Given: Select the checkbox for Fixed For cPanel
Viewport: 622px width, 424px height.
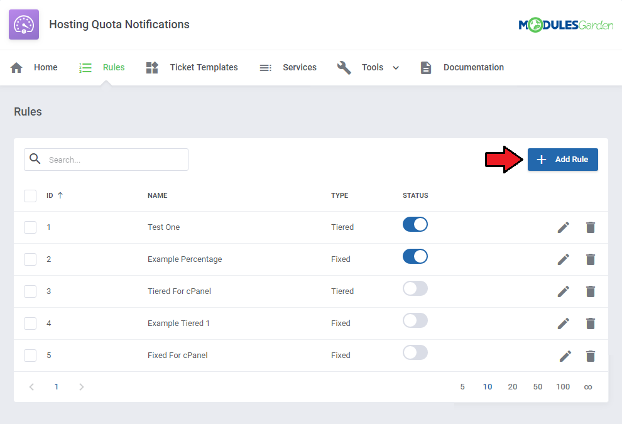Looking at the screenshot, I should (30, 356).
